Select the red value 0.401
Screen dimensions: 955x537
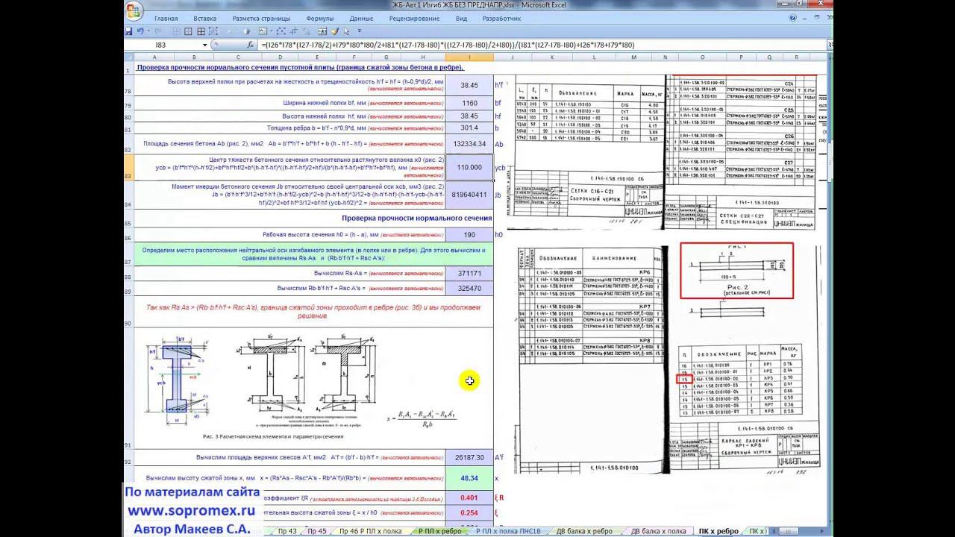[x=469, y=497]
